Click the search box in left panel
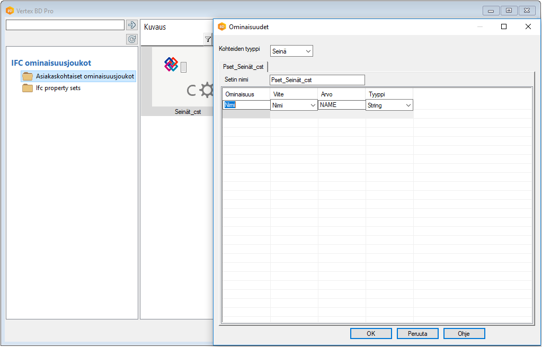Screen dimensions: 542x347 65,25
